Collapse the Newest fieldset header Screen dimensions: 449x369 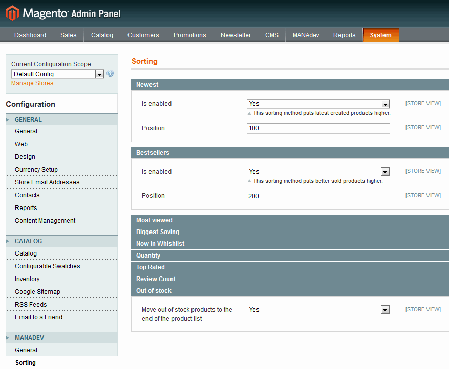[290, 85]
